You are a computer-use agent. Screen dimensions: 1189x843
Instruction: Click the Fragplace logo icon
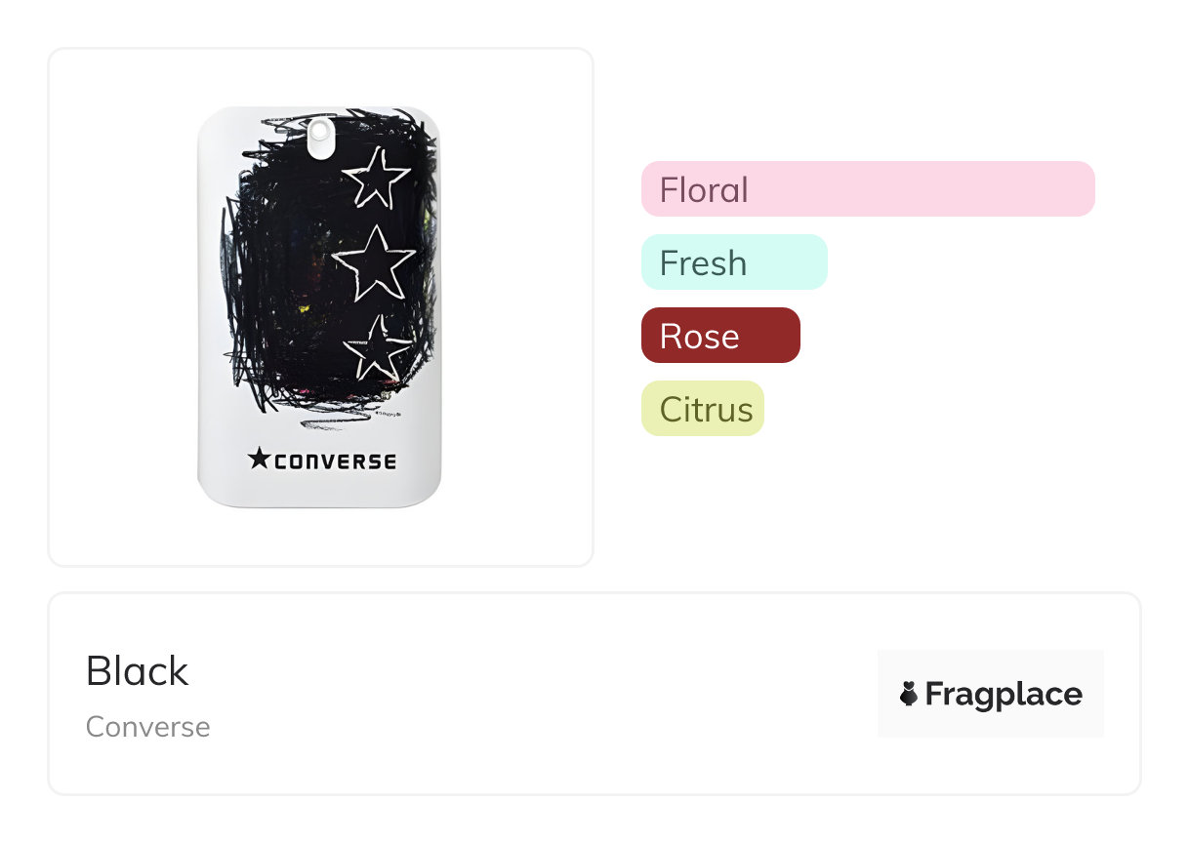909,694
